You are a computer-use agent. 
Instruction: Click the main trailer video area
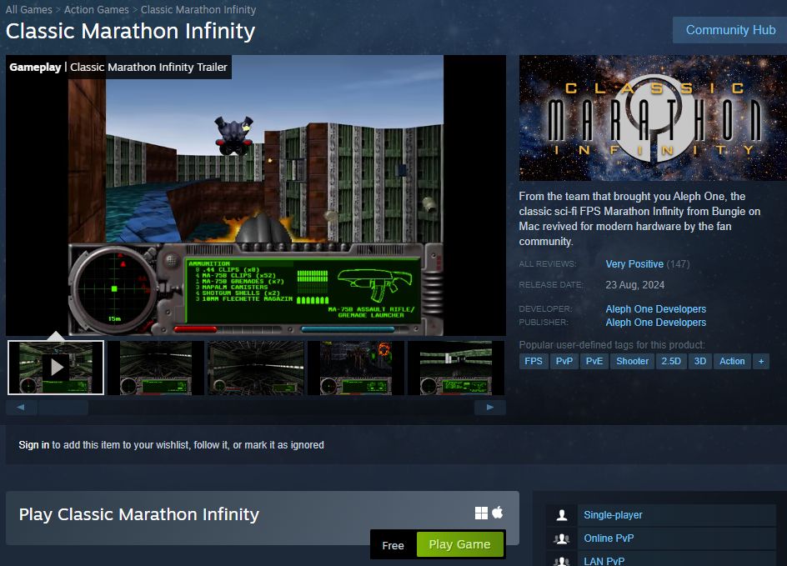256,195
